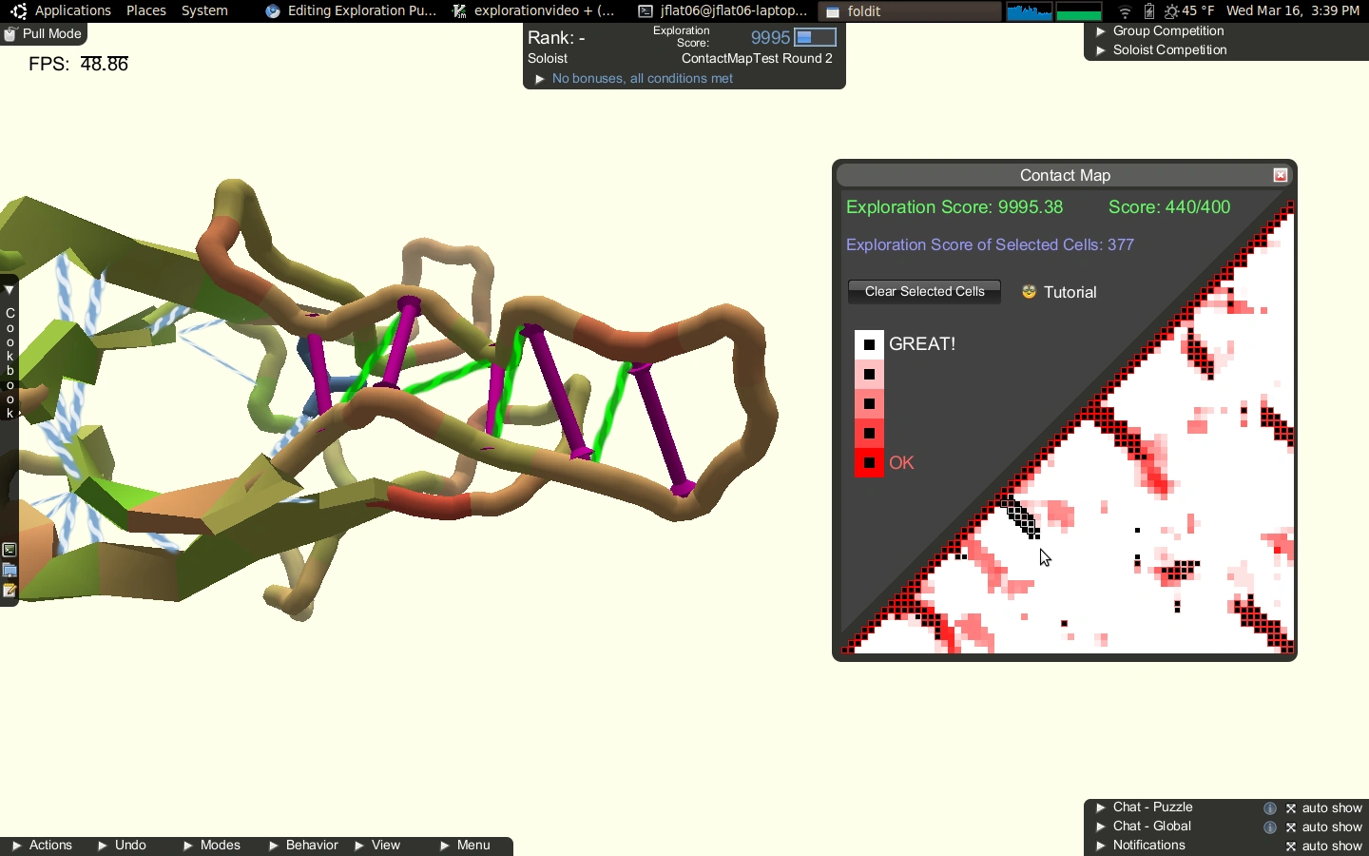Viewport: 1369px width, 856px height.
Task: Click the monitor icon in left sidebar
Action: (x=10, y=571)
